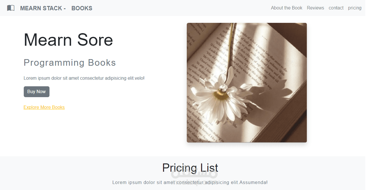
Task: Navigate to the BOOKS page
Action: pyautogui.click(x=82, y=8)
